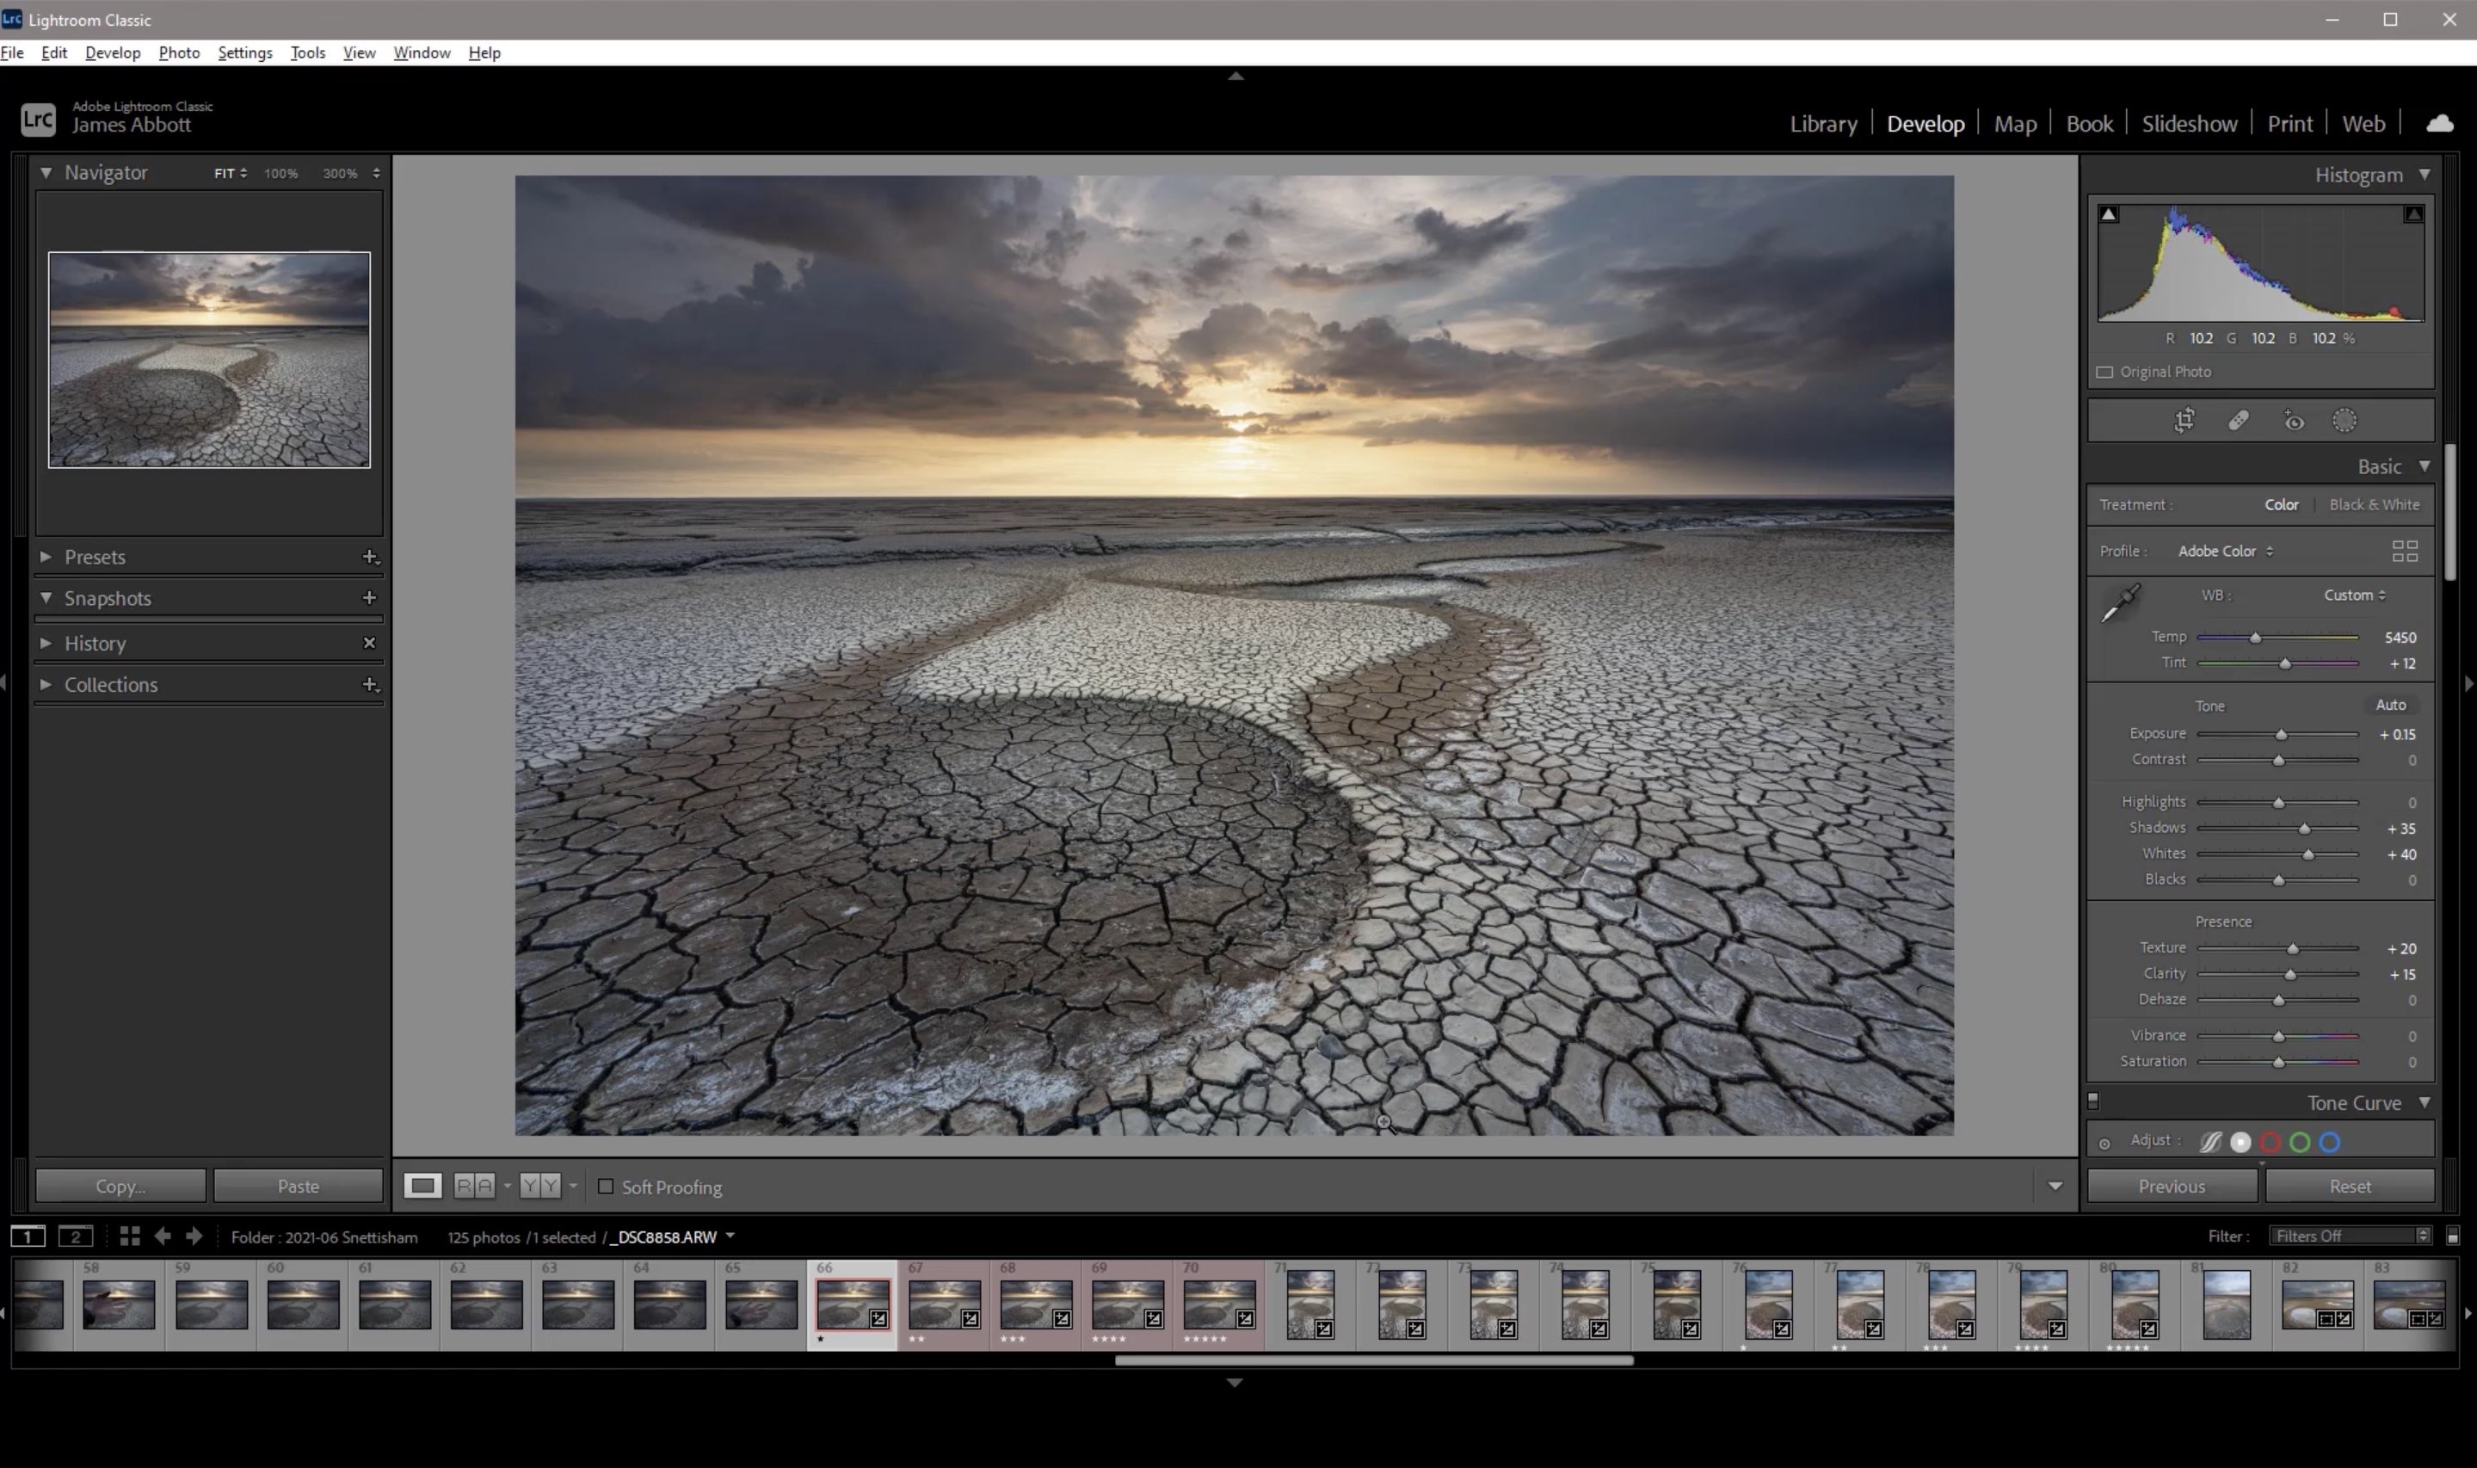Collapse the History panel

(46, 642)
